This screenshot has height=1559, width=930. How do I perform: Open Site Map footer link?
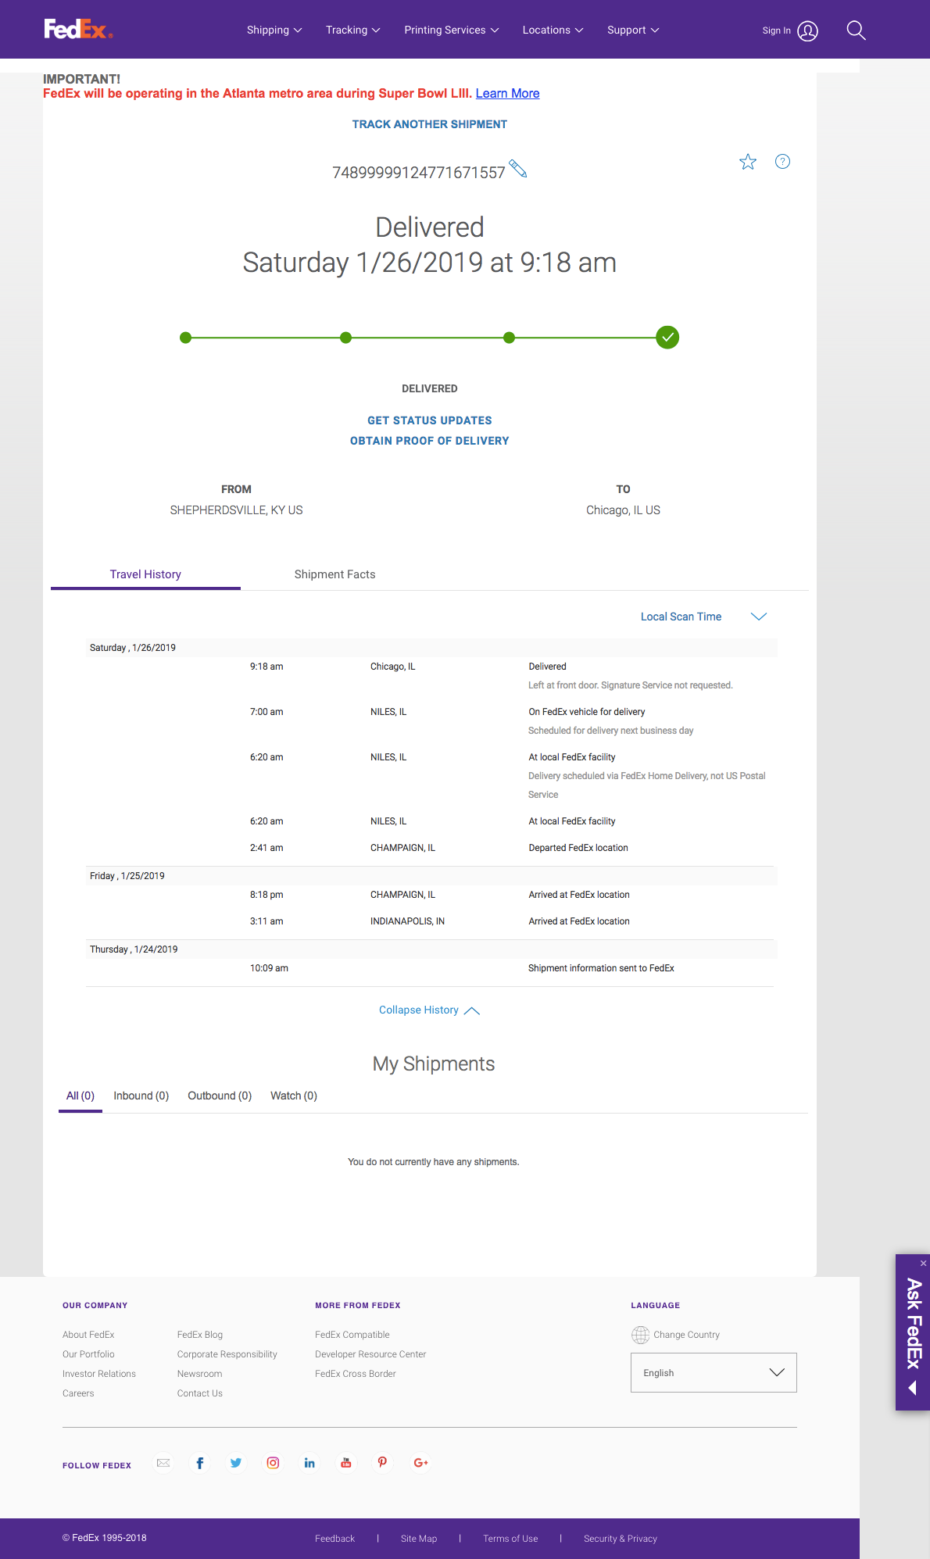pos(419,1539)
